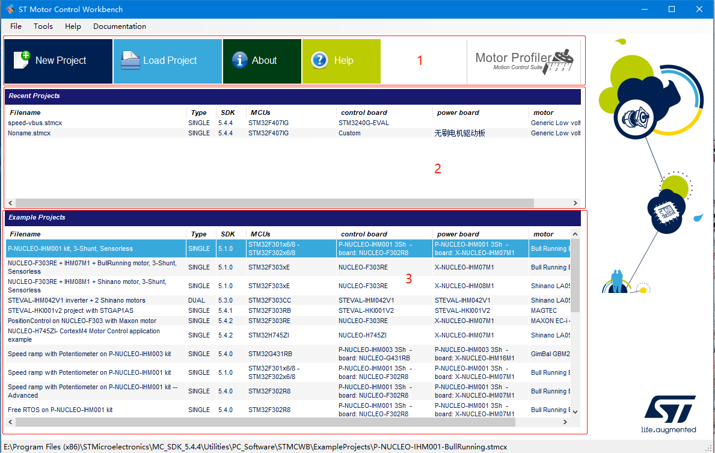Open the Help menu
The image size is (715, 453).
click(73, 26)
